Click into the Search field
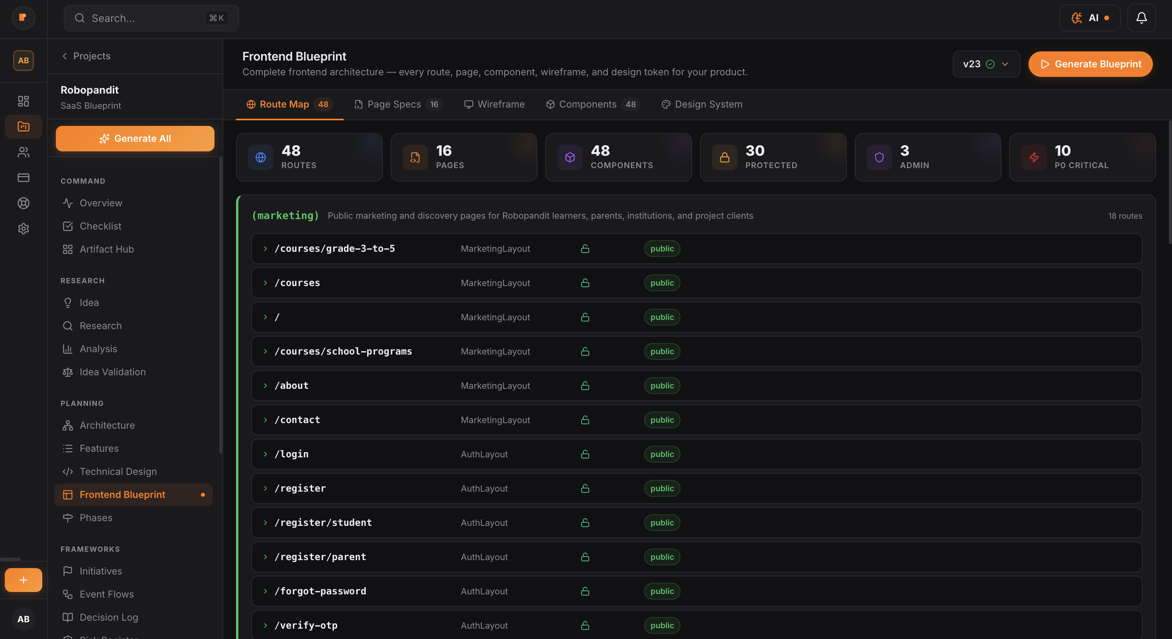Image resolution: width=1172 pixels, height=639 pixels. [x=150, y=18]
